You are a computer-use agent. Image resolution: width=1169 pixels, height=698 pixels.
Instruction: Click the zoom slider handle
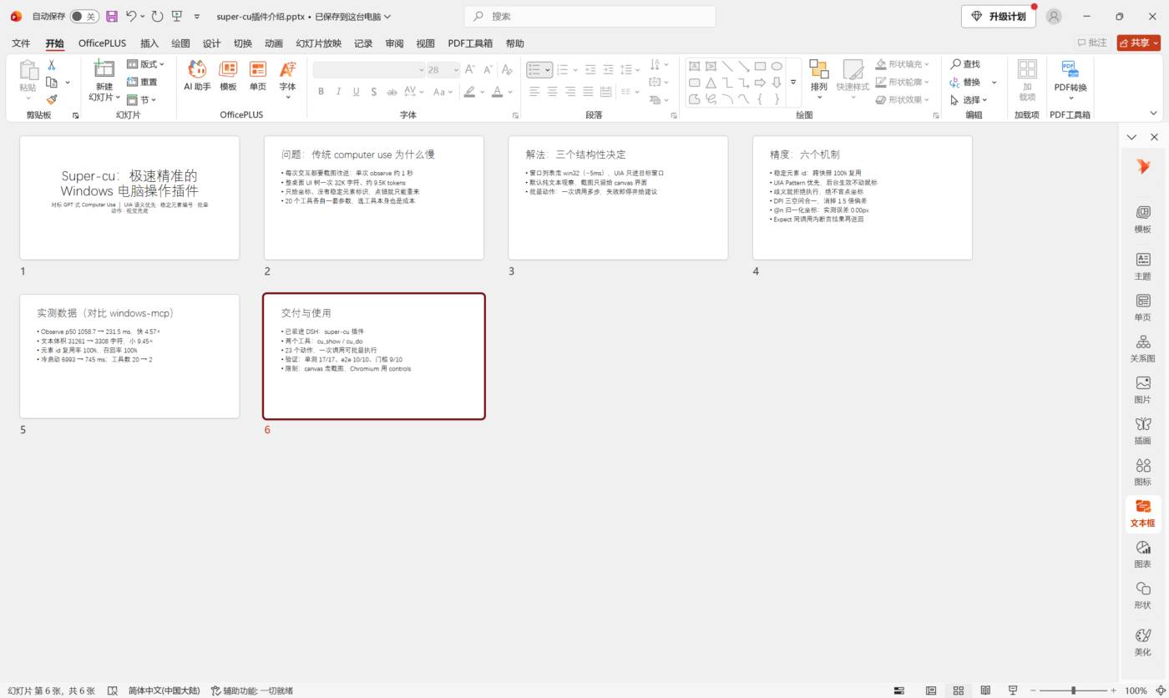(x=1073, y=690)
